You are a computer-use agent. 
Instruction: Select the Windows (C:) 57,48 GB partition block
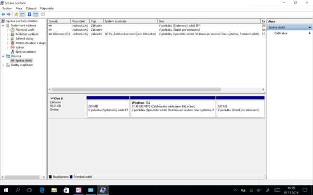(x=173, y=107)
